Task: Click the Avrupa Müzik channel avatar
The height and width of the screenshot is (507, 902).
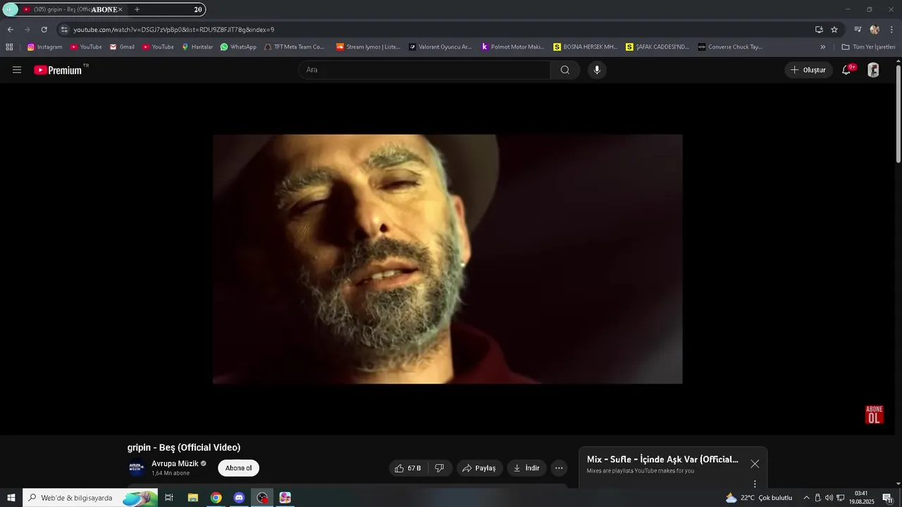Action: (137, 468)
